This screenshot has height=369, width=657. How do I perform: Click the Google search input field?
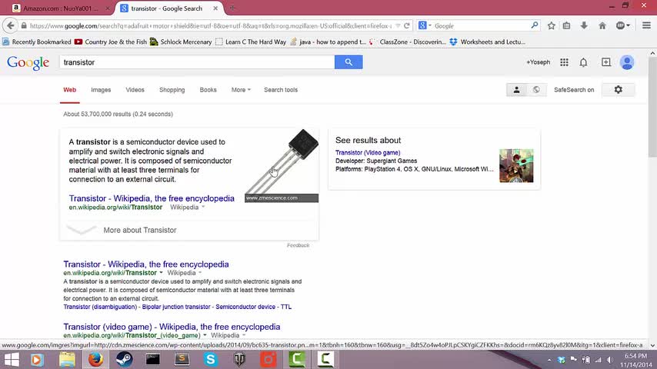197,62
